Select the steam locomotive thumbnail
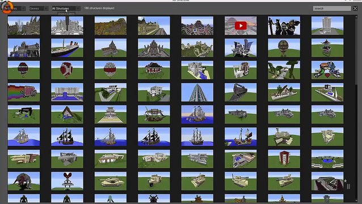 [x=241, y=92]
